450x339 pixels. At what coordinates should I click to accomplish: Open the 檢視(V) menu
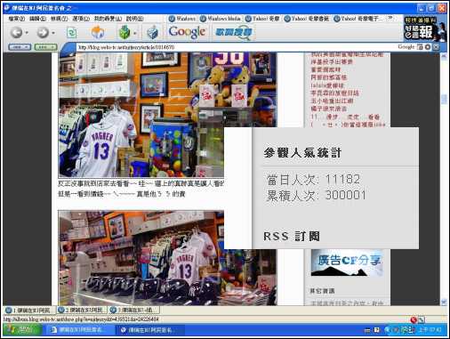click(59, 19)
